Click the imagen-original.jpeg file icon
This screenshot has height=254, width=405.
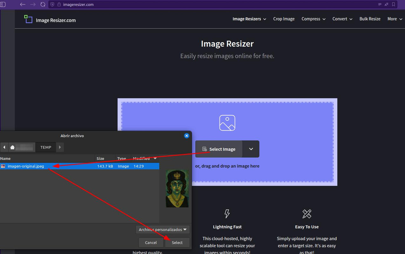pos(3,166)
